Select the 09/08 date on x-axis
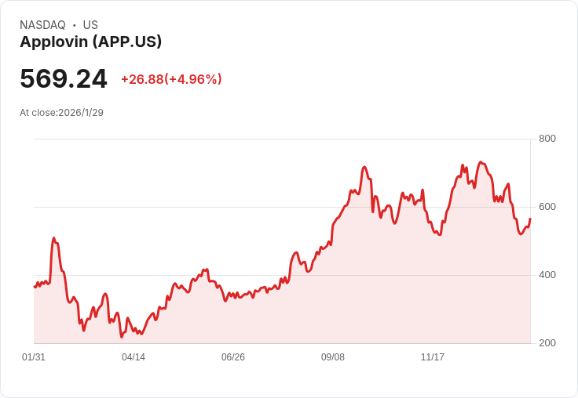Viewport: 578px width, 398px height. pos(333,356)
